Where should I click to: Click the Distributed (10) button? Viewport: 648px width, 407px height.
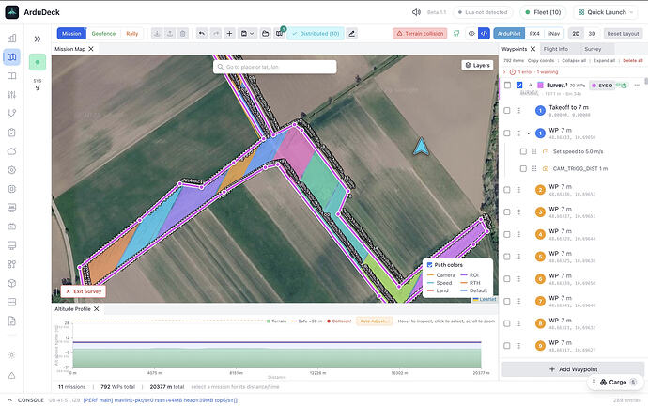(316, 34)
